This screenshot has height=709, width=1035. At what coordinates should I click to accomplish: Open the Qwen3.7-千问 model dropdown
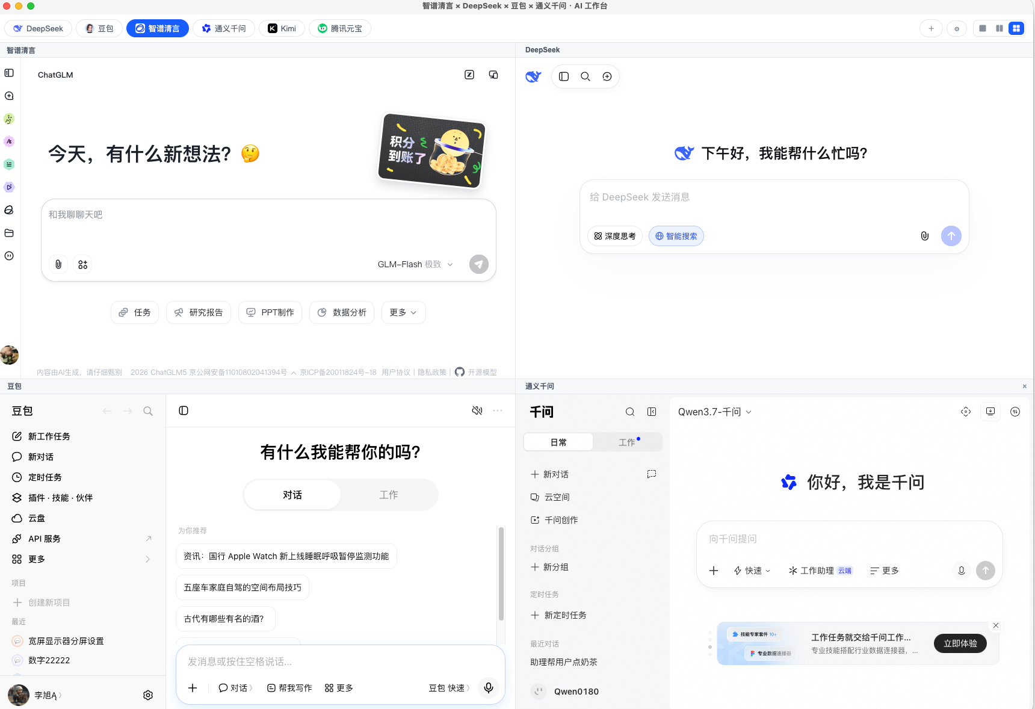[715, 412]
